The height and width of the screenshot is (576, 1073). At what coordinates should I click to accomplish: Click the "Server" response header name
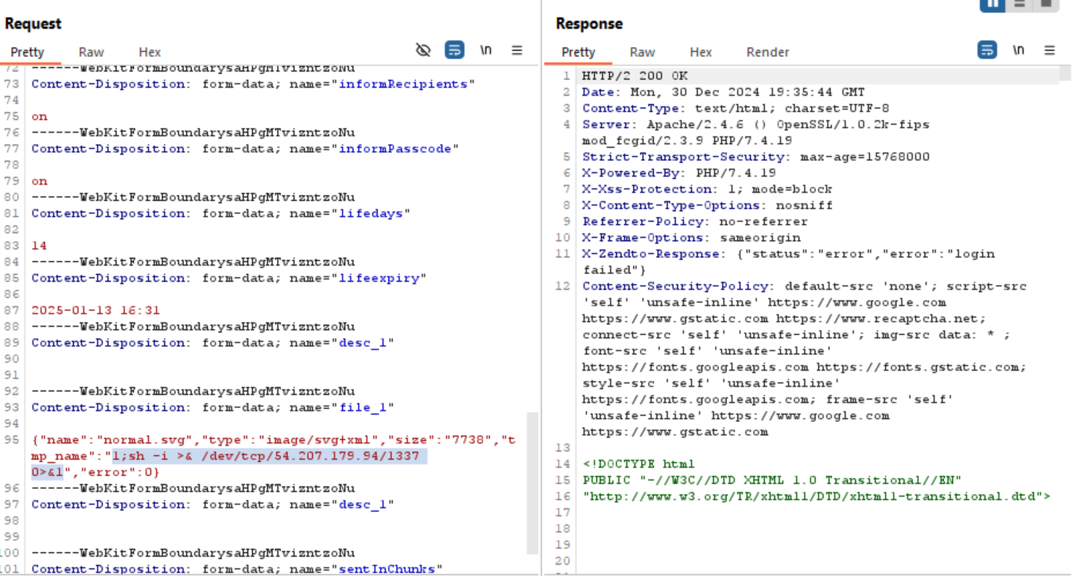(x=606, y=124)
